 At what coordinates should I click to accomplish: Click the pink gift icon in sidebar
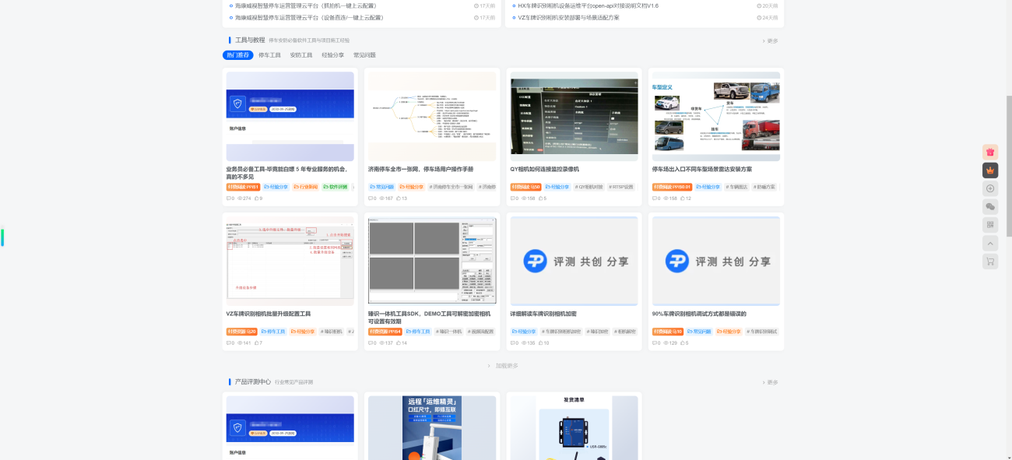[x=990, y=153]
